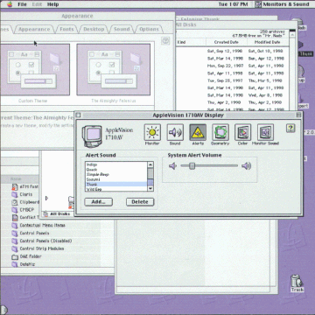Expand the disclosure triangle in the pop-up window
This screenshot has height=315, width=315.
[46, 198]
